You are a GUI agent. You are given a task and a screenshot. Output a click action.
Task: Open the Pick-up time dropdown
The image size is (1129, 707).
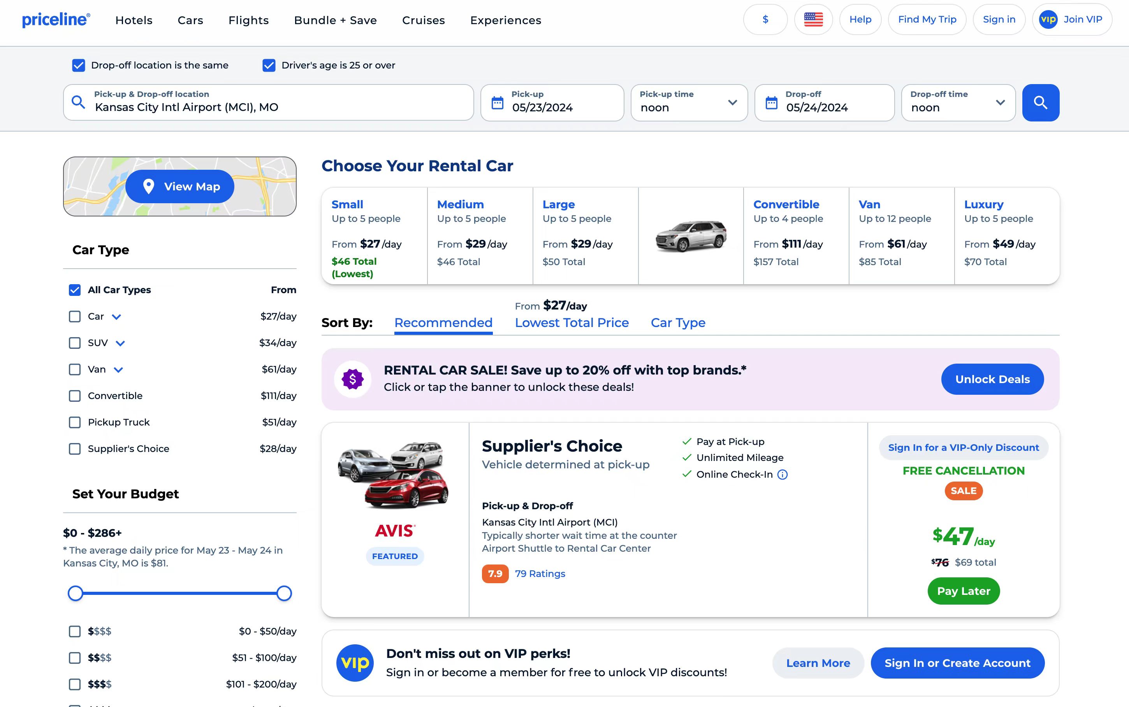tap(689, 102)
